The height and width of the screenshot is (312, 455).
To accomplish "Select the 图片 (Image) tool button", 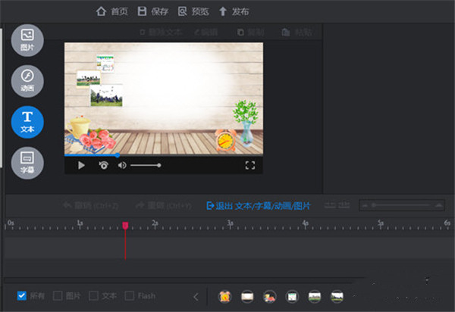I will (27, 39).
